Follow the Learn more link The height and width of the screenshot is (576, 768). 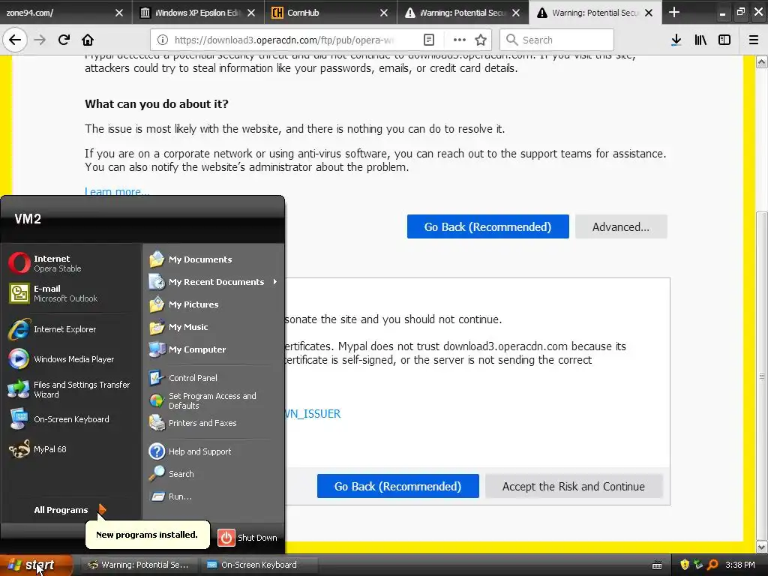[117, 191]
